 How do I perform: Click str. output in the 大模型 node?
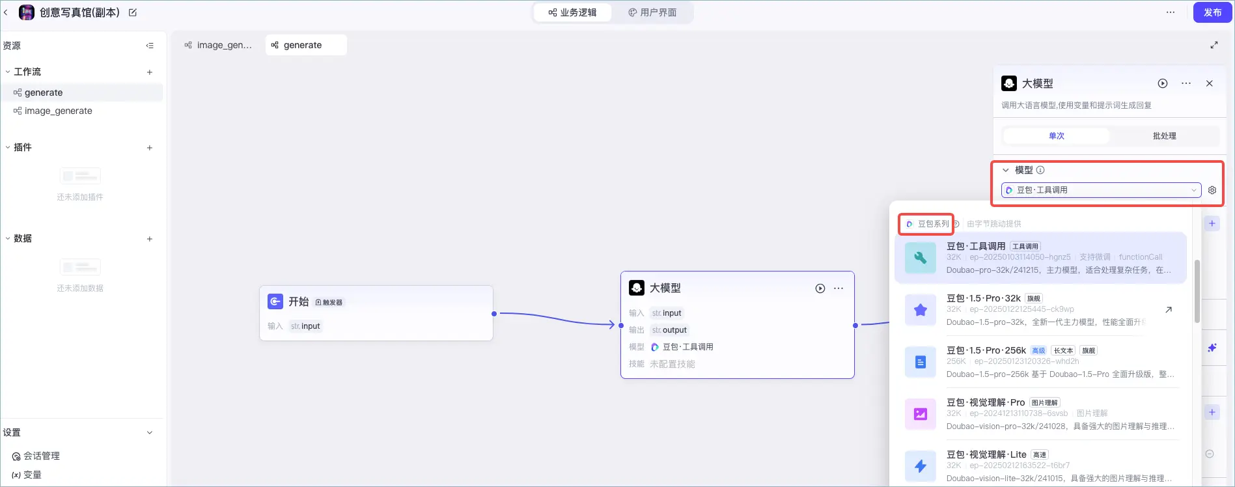tap(670, 330)
